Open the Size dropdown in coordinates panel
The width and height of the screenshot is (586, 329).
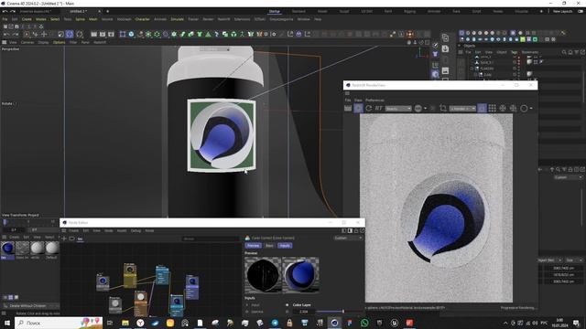[574, 260]
